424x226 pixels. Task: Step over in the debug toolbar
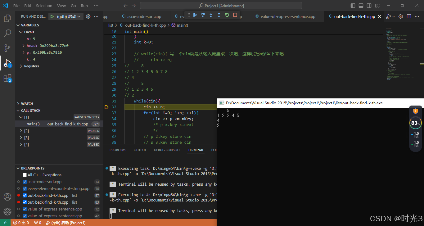pyautogui.click(x=203, y=15)
